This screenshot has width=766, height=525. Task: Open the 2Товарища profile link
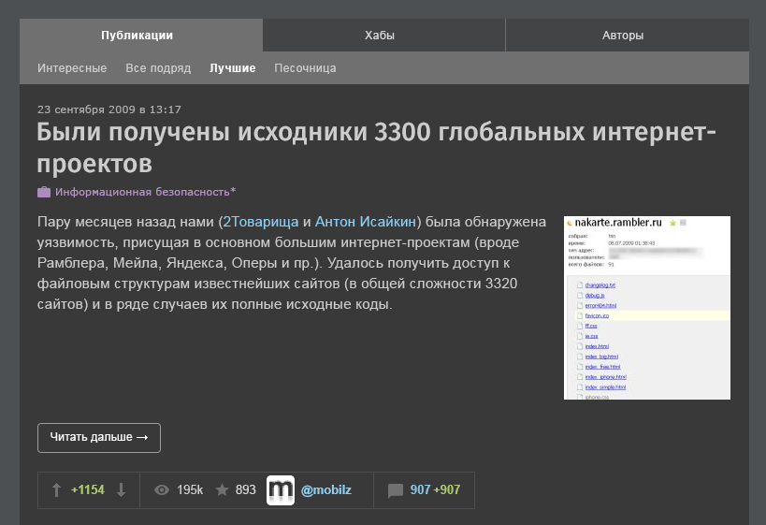[261, 222]
